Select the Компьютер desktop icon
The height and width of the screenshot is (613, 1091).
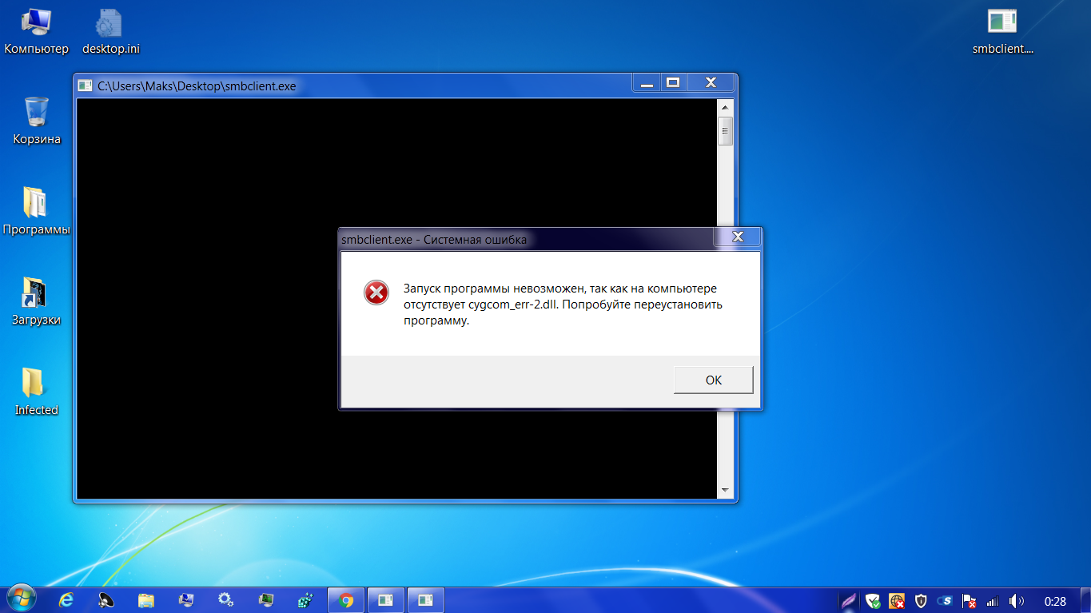(x=37, y=32)
